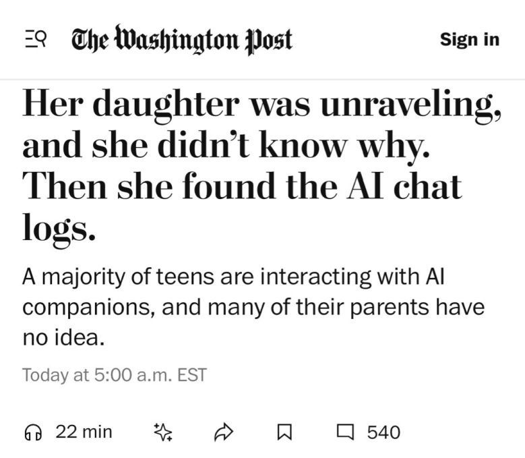
Task: Toggle the bookmark save icon
Action: [x=283, y=432]
